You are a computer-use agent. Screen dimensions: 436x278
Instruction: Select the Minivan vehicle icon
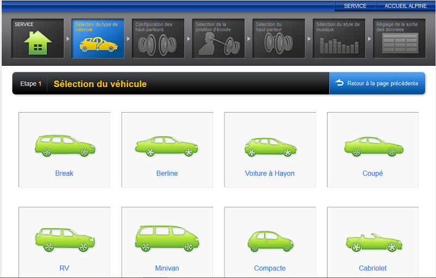(x=167, y=238)
